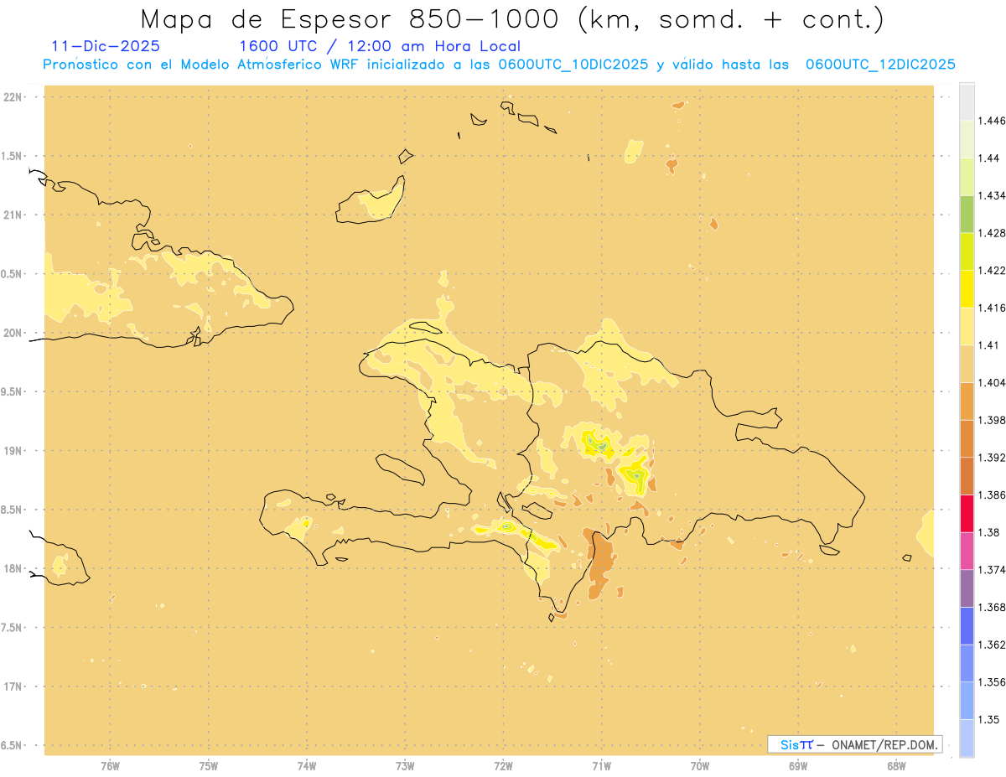This screenshot has width=1006, height=777.
Task: Pick the gray swatch above 1.446 on colorbar
Action: point(967,101)
